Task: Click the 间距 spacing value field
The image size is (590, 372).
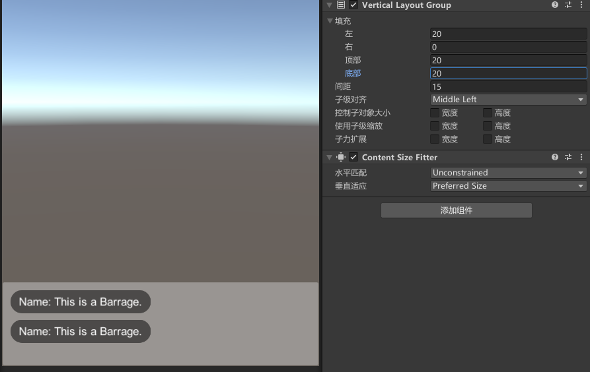Action: point(508,86)
